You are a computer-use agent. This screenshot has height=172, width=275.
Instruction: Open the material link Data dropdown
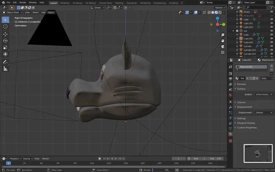(267, 79)
